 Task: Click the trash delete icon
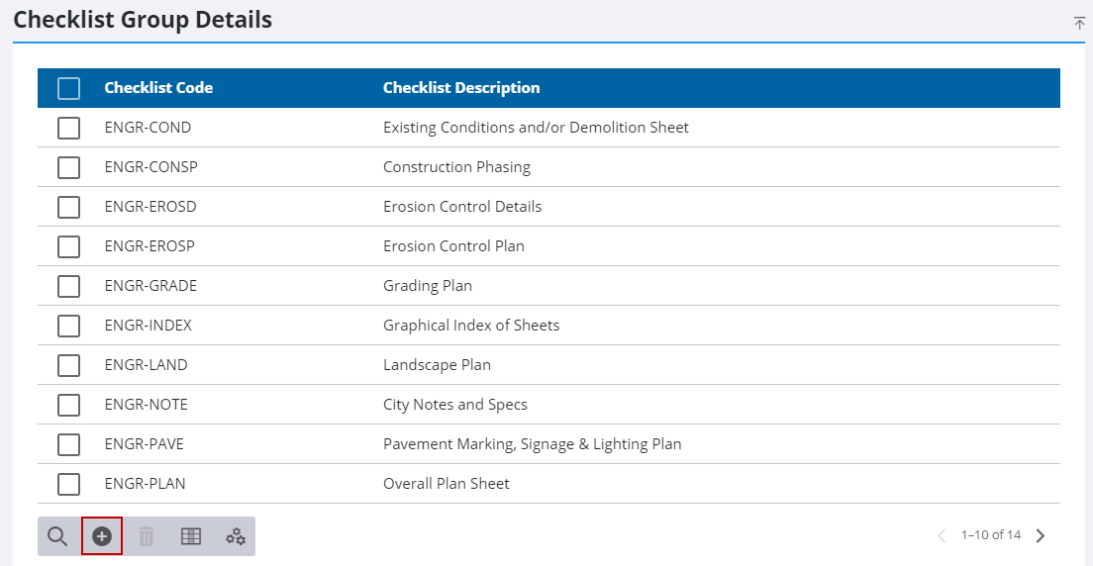point(147,536)
